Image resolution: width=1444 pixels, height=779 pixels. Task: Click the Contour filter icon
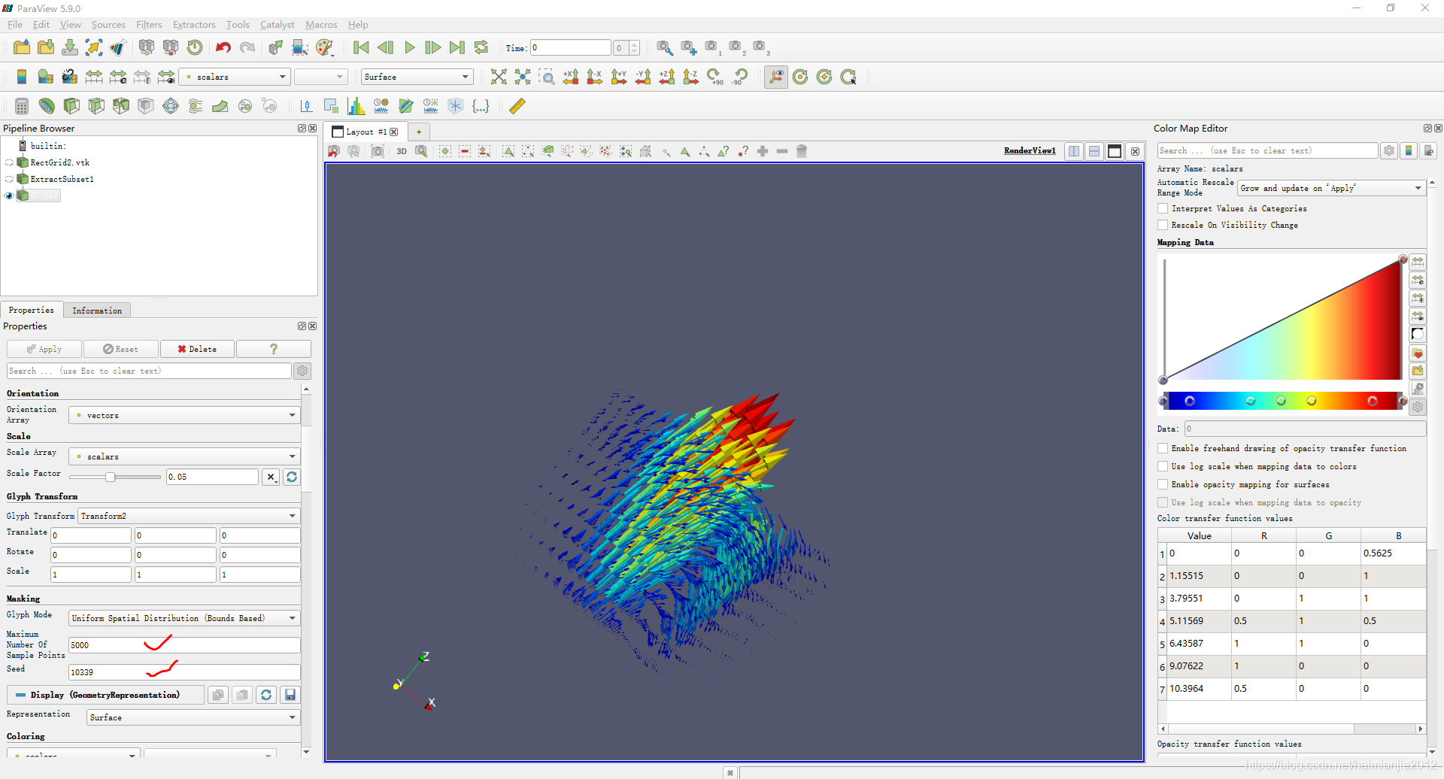coord(47,106)
